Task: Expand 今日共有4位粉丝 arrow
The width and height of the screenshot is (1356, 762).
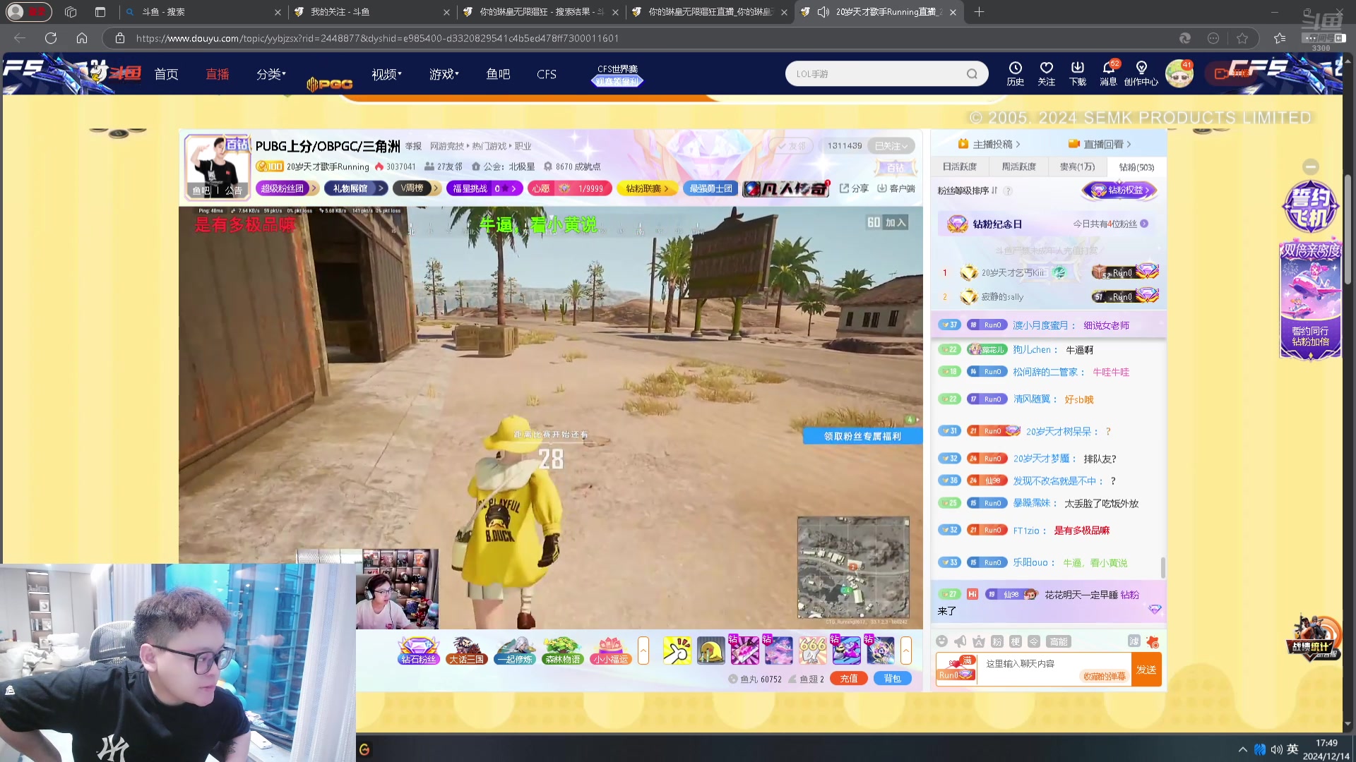Action: pyautogui.click(x=1144, y=224)
